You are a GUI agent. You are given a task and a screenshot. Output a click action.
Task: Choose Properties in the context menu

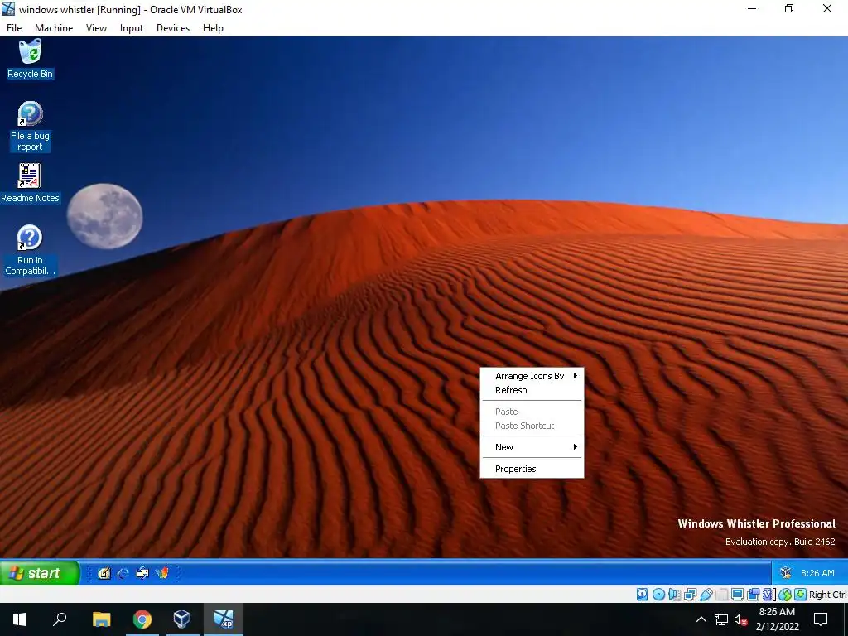[x=532, y=469]
